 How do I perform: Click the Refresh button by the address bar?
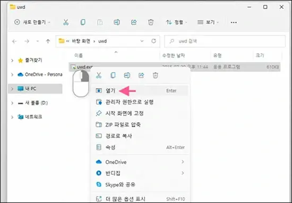(153, 41)
